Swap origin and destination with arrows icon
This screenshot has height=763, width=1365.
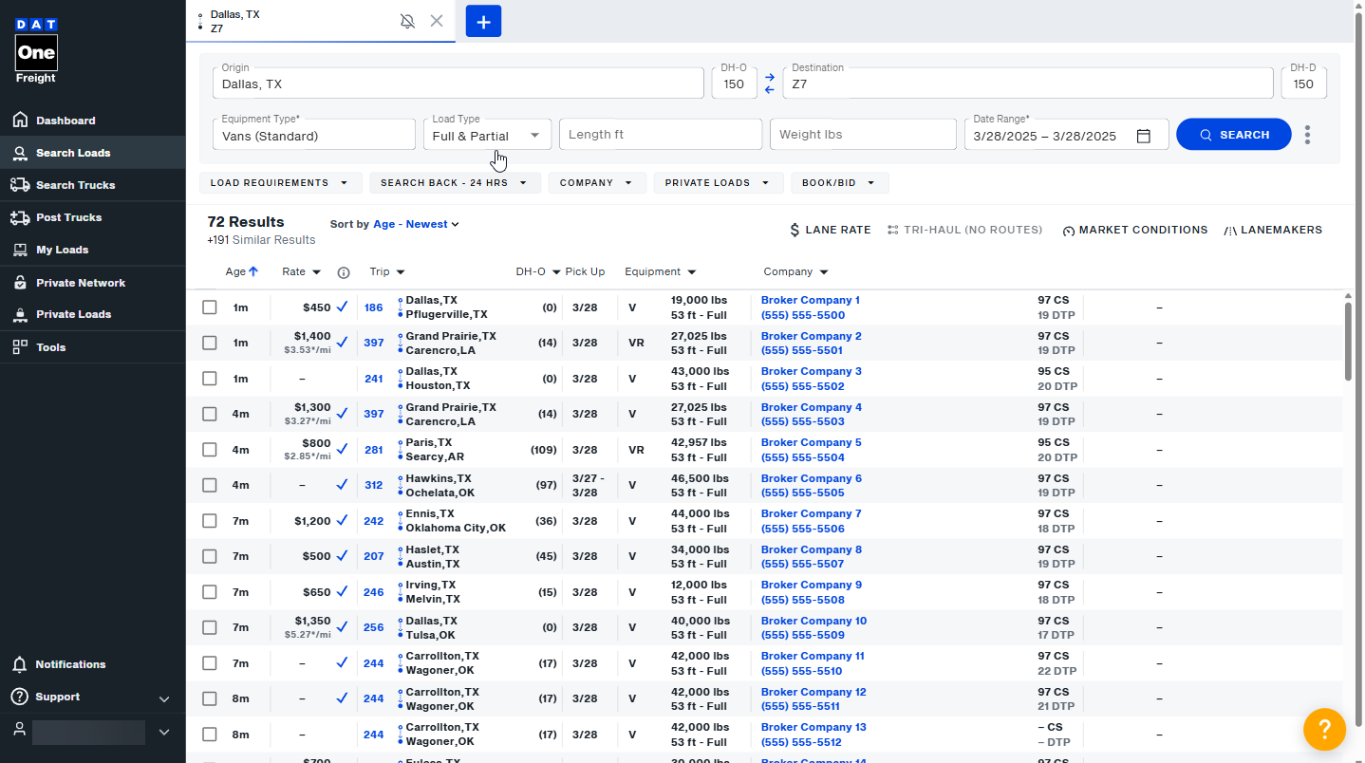click(x=770, y=84)
